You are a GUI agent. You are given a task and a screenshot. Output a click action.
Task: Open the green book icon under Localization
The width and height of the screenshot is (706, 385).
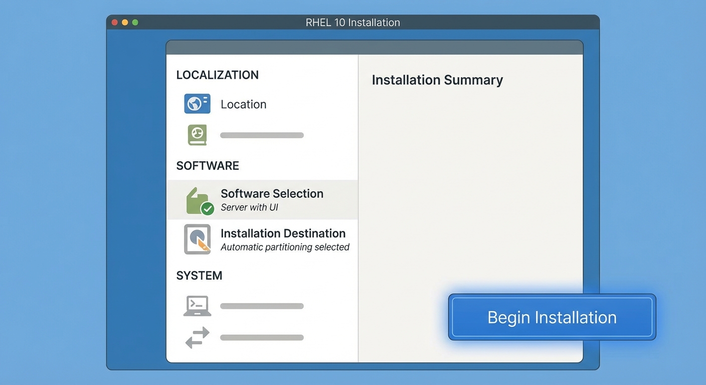(x=197, y=135)
